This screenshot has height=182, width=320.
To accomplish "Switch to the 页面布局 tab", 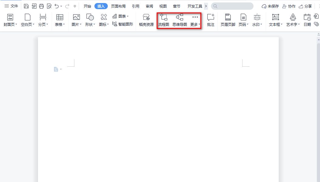I will (118, 6).
